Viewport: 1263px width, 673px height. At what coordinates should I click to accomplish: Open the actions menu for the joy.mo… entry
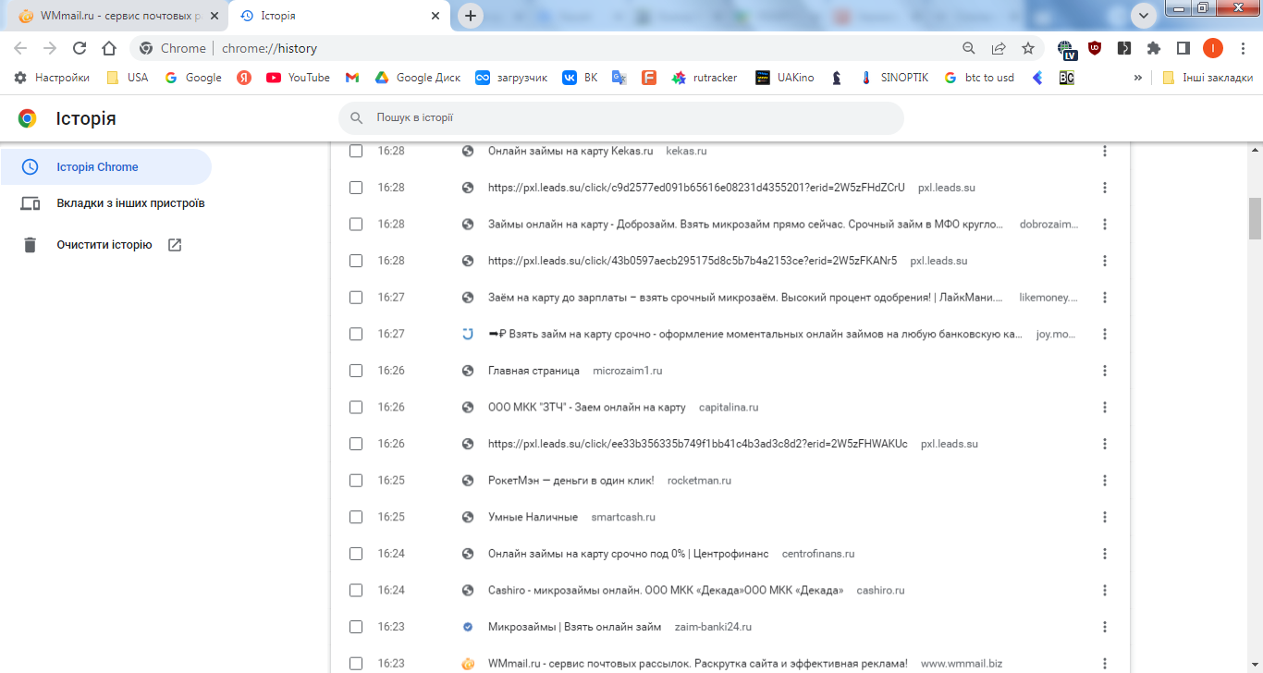[1105, 334]
